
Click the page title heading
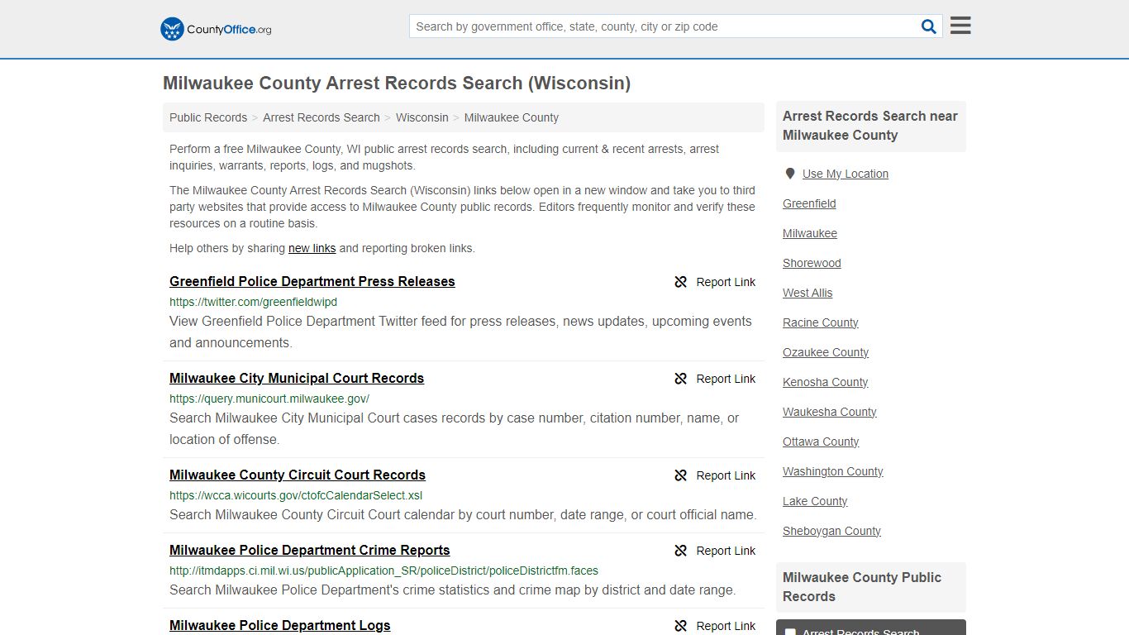397,84
